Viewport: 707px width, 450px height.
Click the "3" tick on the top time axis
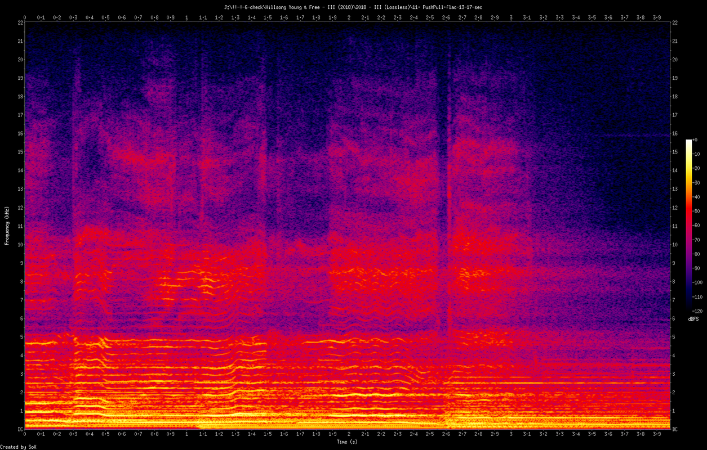click(511, 17)
